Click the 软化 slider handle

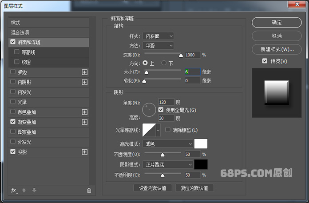click(x=144, y=81)
